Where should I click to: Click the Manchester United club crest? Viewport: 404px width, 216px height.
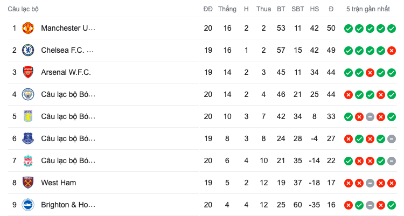point(27,28)
